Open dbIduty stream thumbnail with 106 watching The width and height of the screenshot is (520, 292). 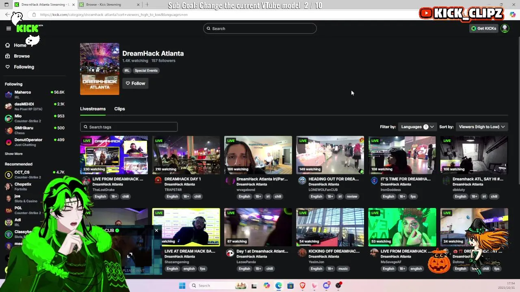pyautogui.click(x=474, y=155)
